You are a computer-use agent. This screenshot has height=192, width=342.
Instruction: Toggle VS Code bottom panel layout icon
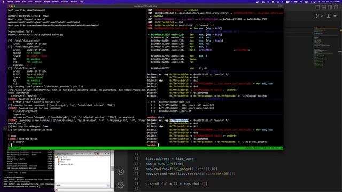point(324,7)
